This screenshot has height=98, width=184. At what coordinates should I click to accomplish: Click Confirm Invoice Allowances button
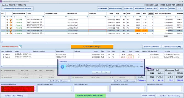click(x=124, y=81)
